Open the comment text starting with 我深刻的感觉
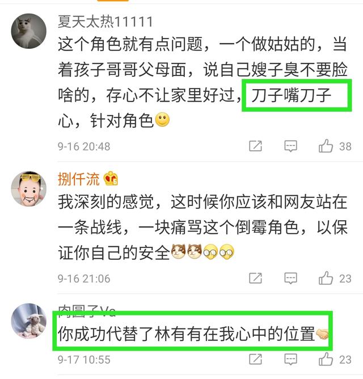363x379 pixels. click(202, 227)
